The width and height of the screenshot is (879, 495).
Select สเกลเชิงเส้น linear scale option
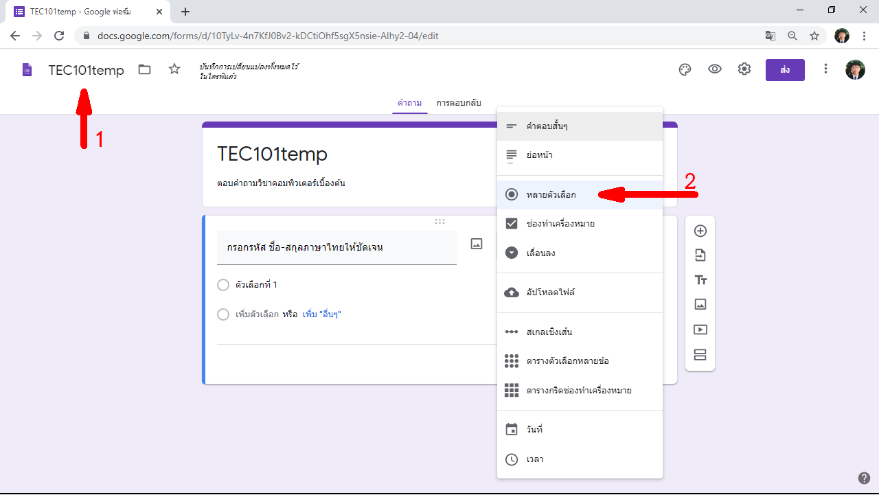(x=549, y=332)
